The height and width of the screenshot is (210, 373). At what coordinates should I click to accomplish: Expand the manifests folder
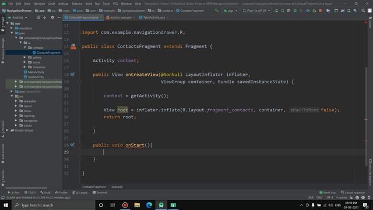(x=12, y=28)
